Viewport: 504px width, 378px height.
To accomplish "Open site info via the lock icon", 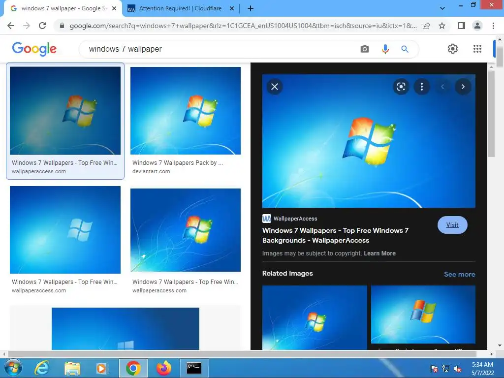I will pyautogui.click(x=62, y=26).
